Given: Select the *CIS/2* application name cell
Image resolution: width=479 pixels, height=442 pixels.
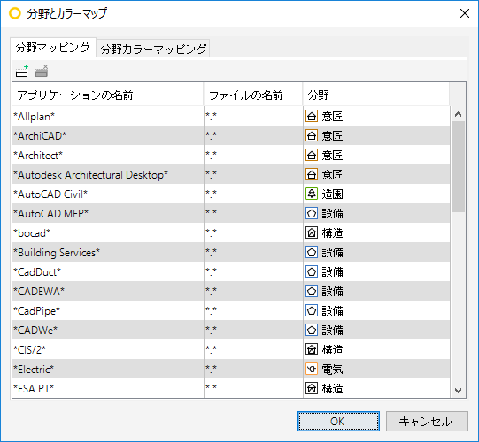Looking at the screenshot, I should pyautogui.click(x=108, y=349).
